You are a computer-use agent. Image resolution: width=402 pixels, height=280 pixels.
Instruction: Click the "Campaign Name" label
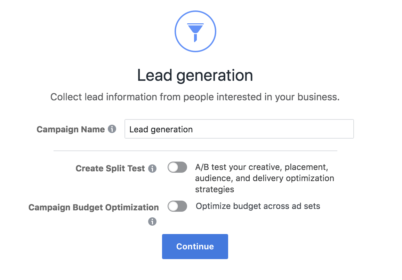71,130
